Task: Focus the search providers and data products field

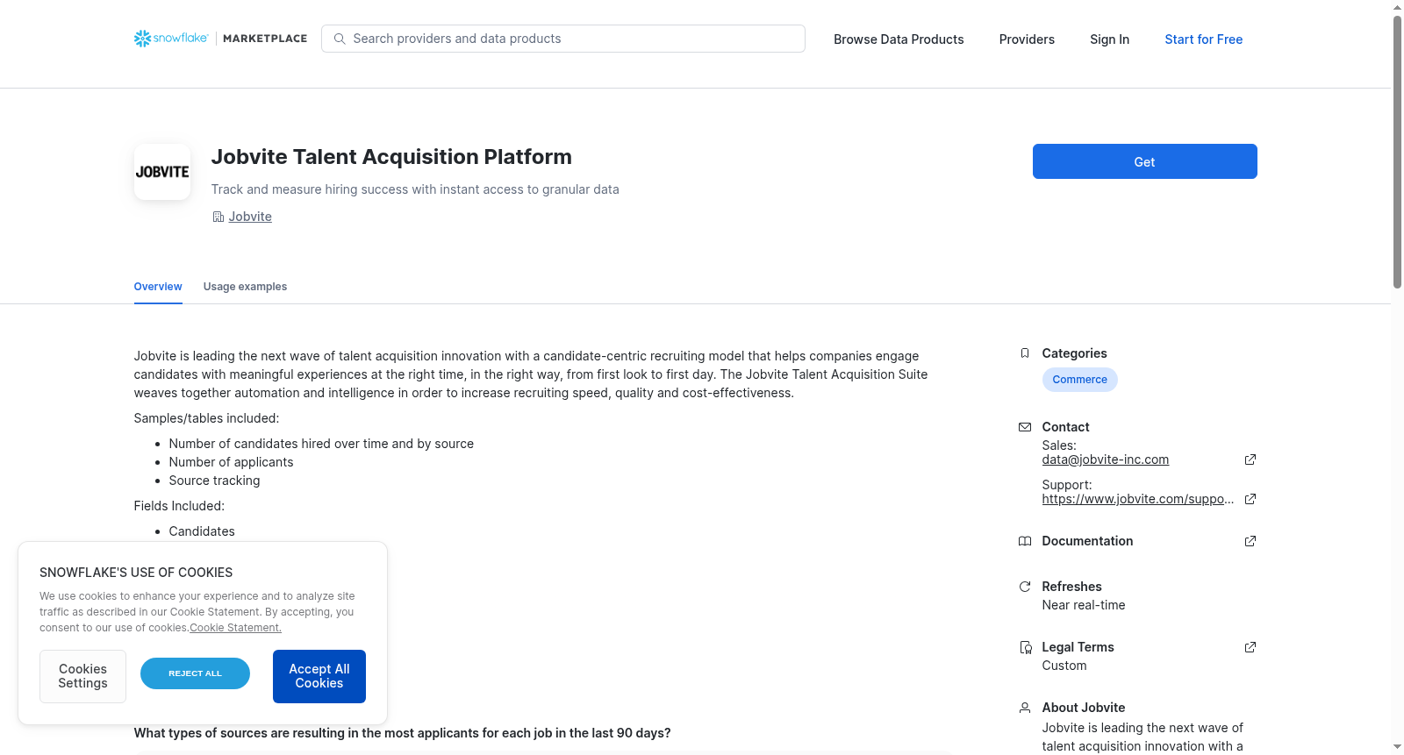Action: click(x=563, y=39)
